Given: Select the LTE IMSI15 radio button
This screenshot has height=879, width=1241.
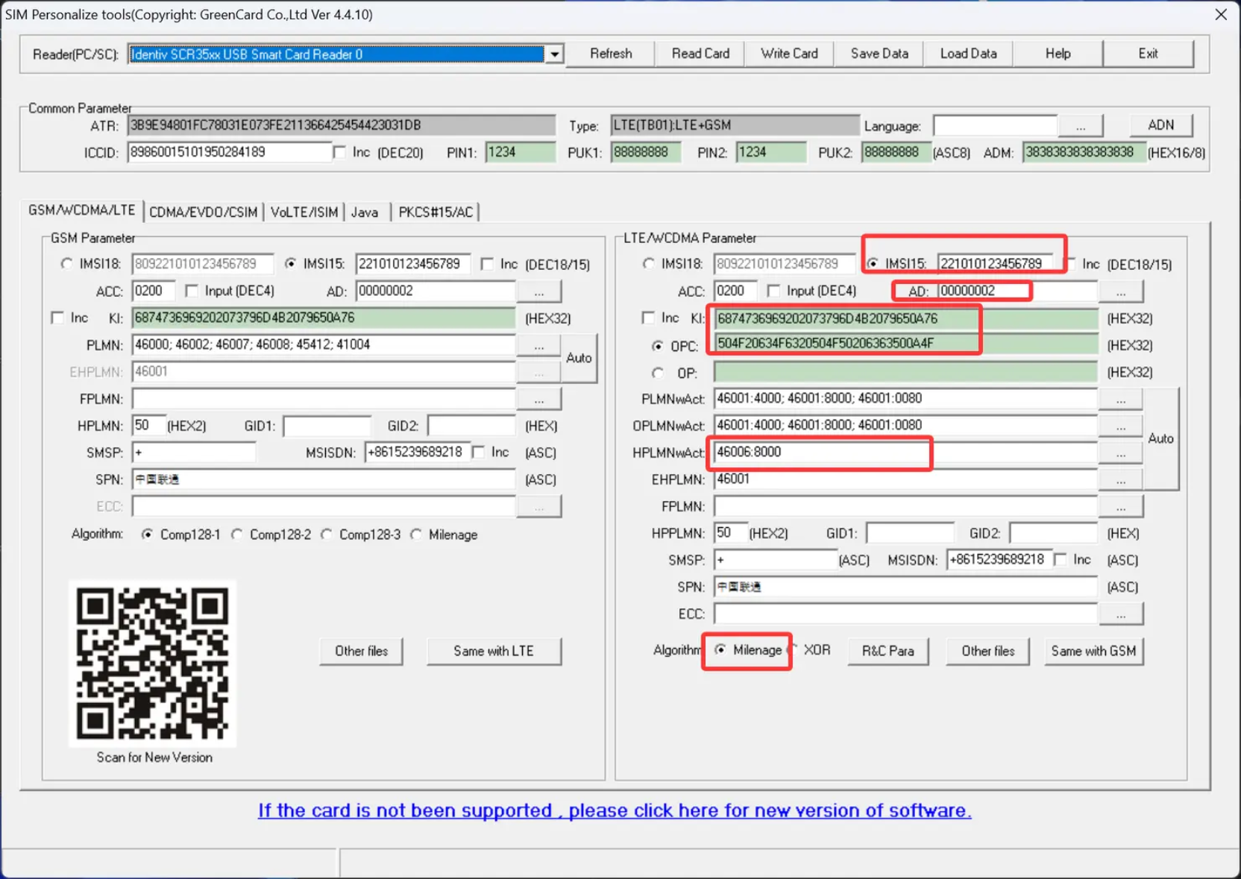Looking at the screenshot, I should coord(873,264).
